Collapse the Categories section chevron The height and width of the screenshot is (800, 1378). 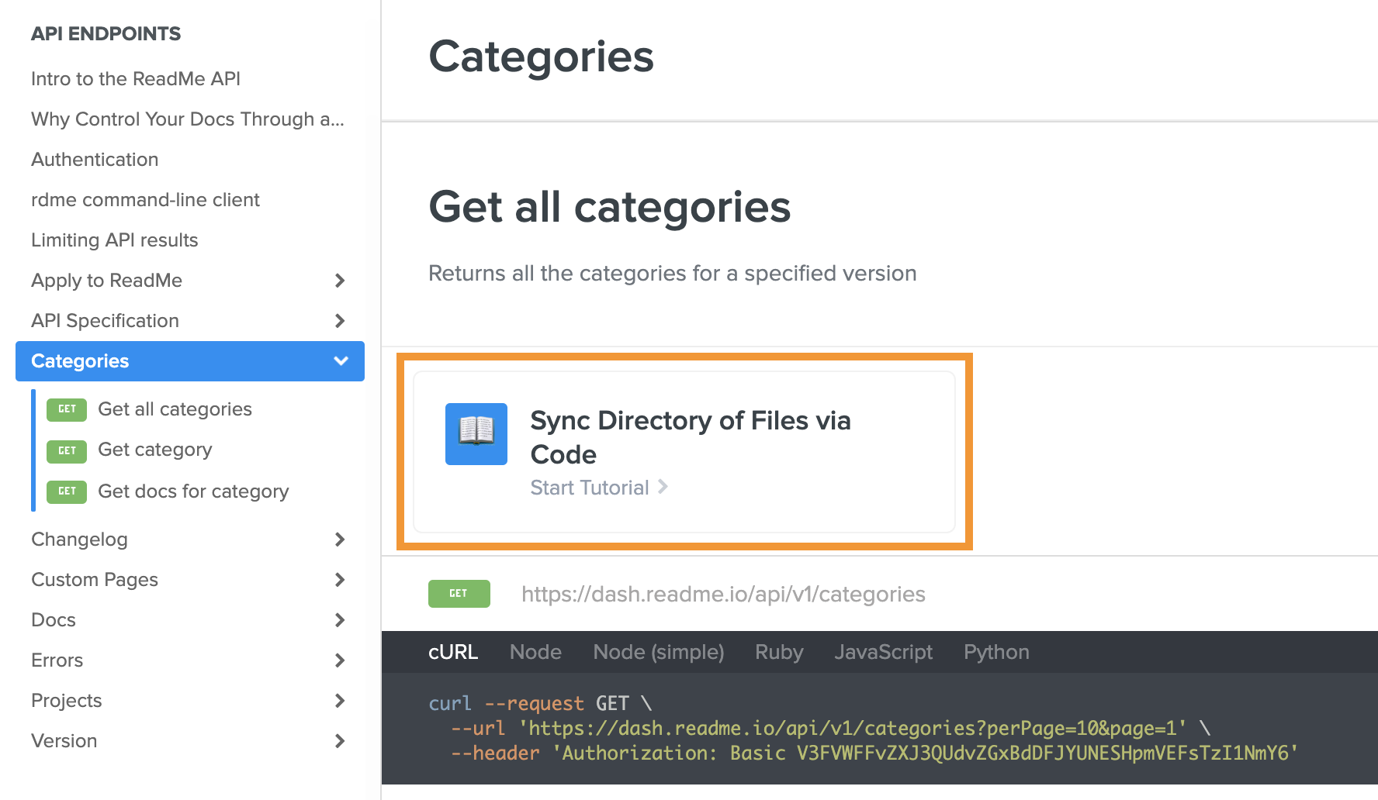pyautogui.click(x=341, y=361)
